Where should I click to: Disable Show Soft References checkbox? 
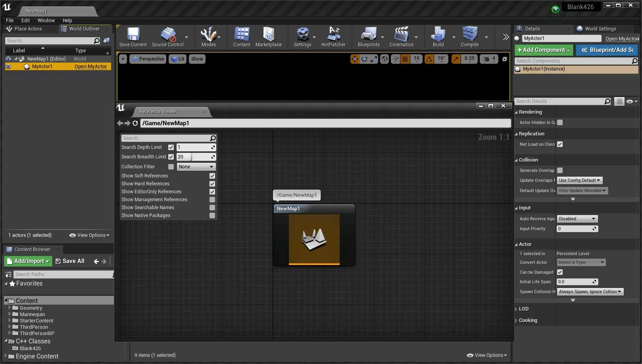pyautogui.click(x=212, y=176)
